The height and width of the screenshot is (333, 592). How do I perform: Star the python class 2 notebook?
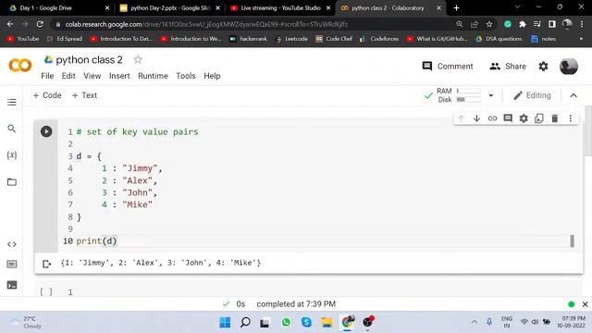[138, 59]
